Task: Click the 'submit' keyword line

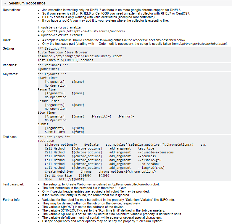Action: click(43, 124)
